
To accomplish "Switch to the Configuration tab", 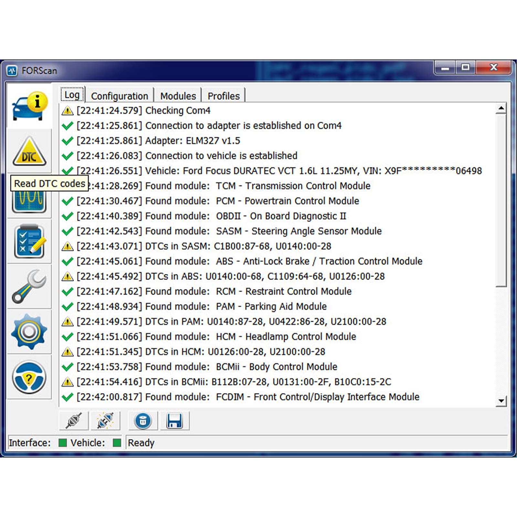I will (119, 96).
